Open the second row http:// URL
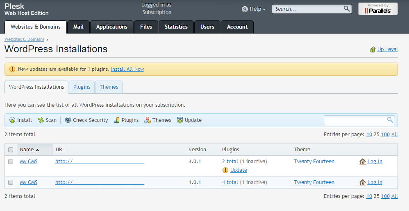Viewport: 409px width, 211px height. tap(100, 182)
